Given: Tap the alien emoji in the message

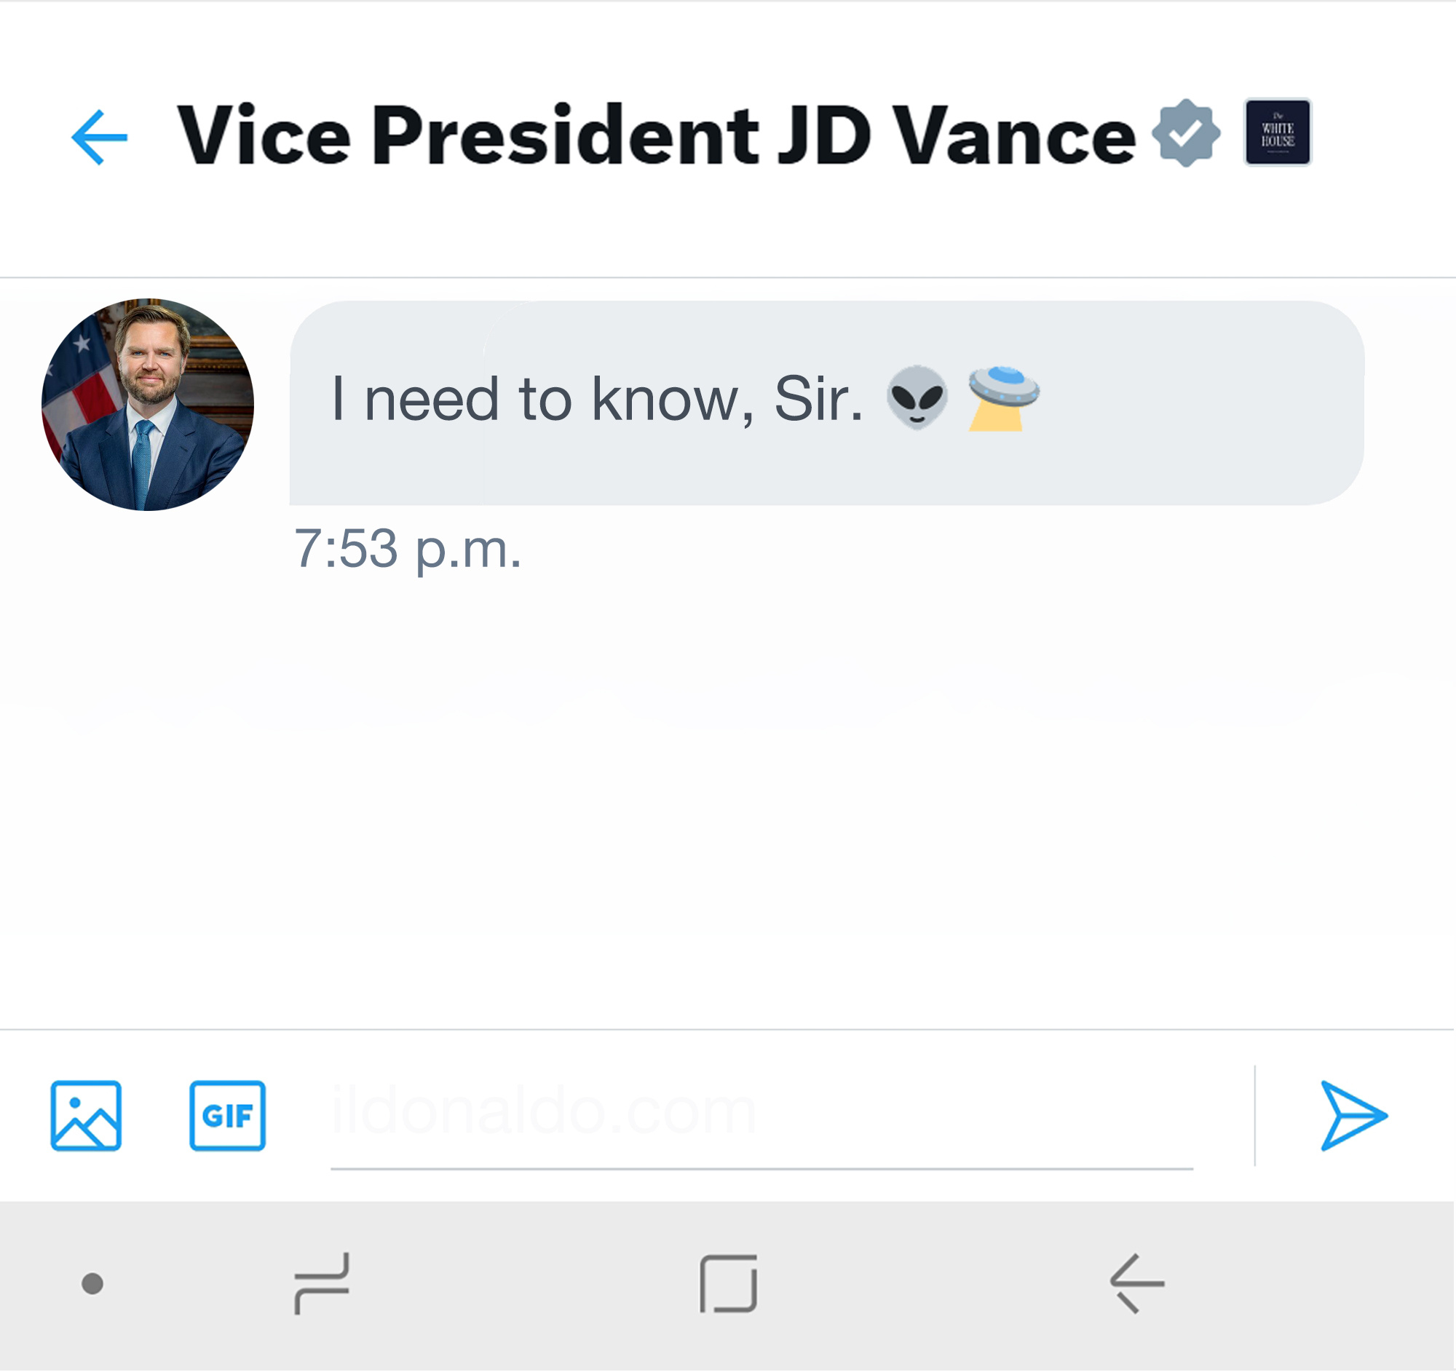Looking at the screenshot, I should click(x=917, y=397).
